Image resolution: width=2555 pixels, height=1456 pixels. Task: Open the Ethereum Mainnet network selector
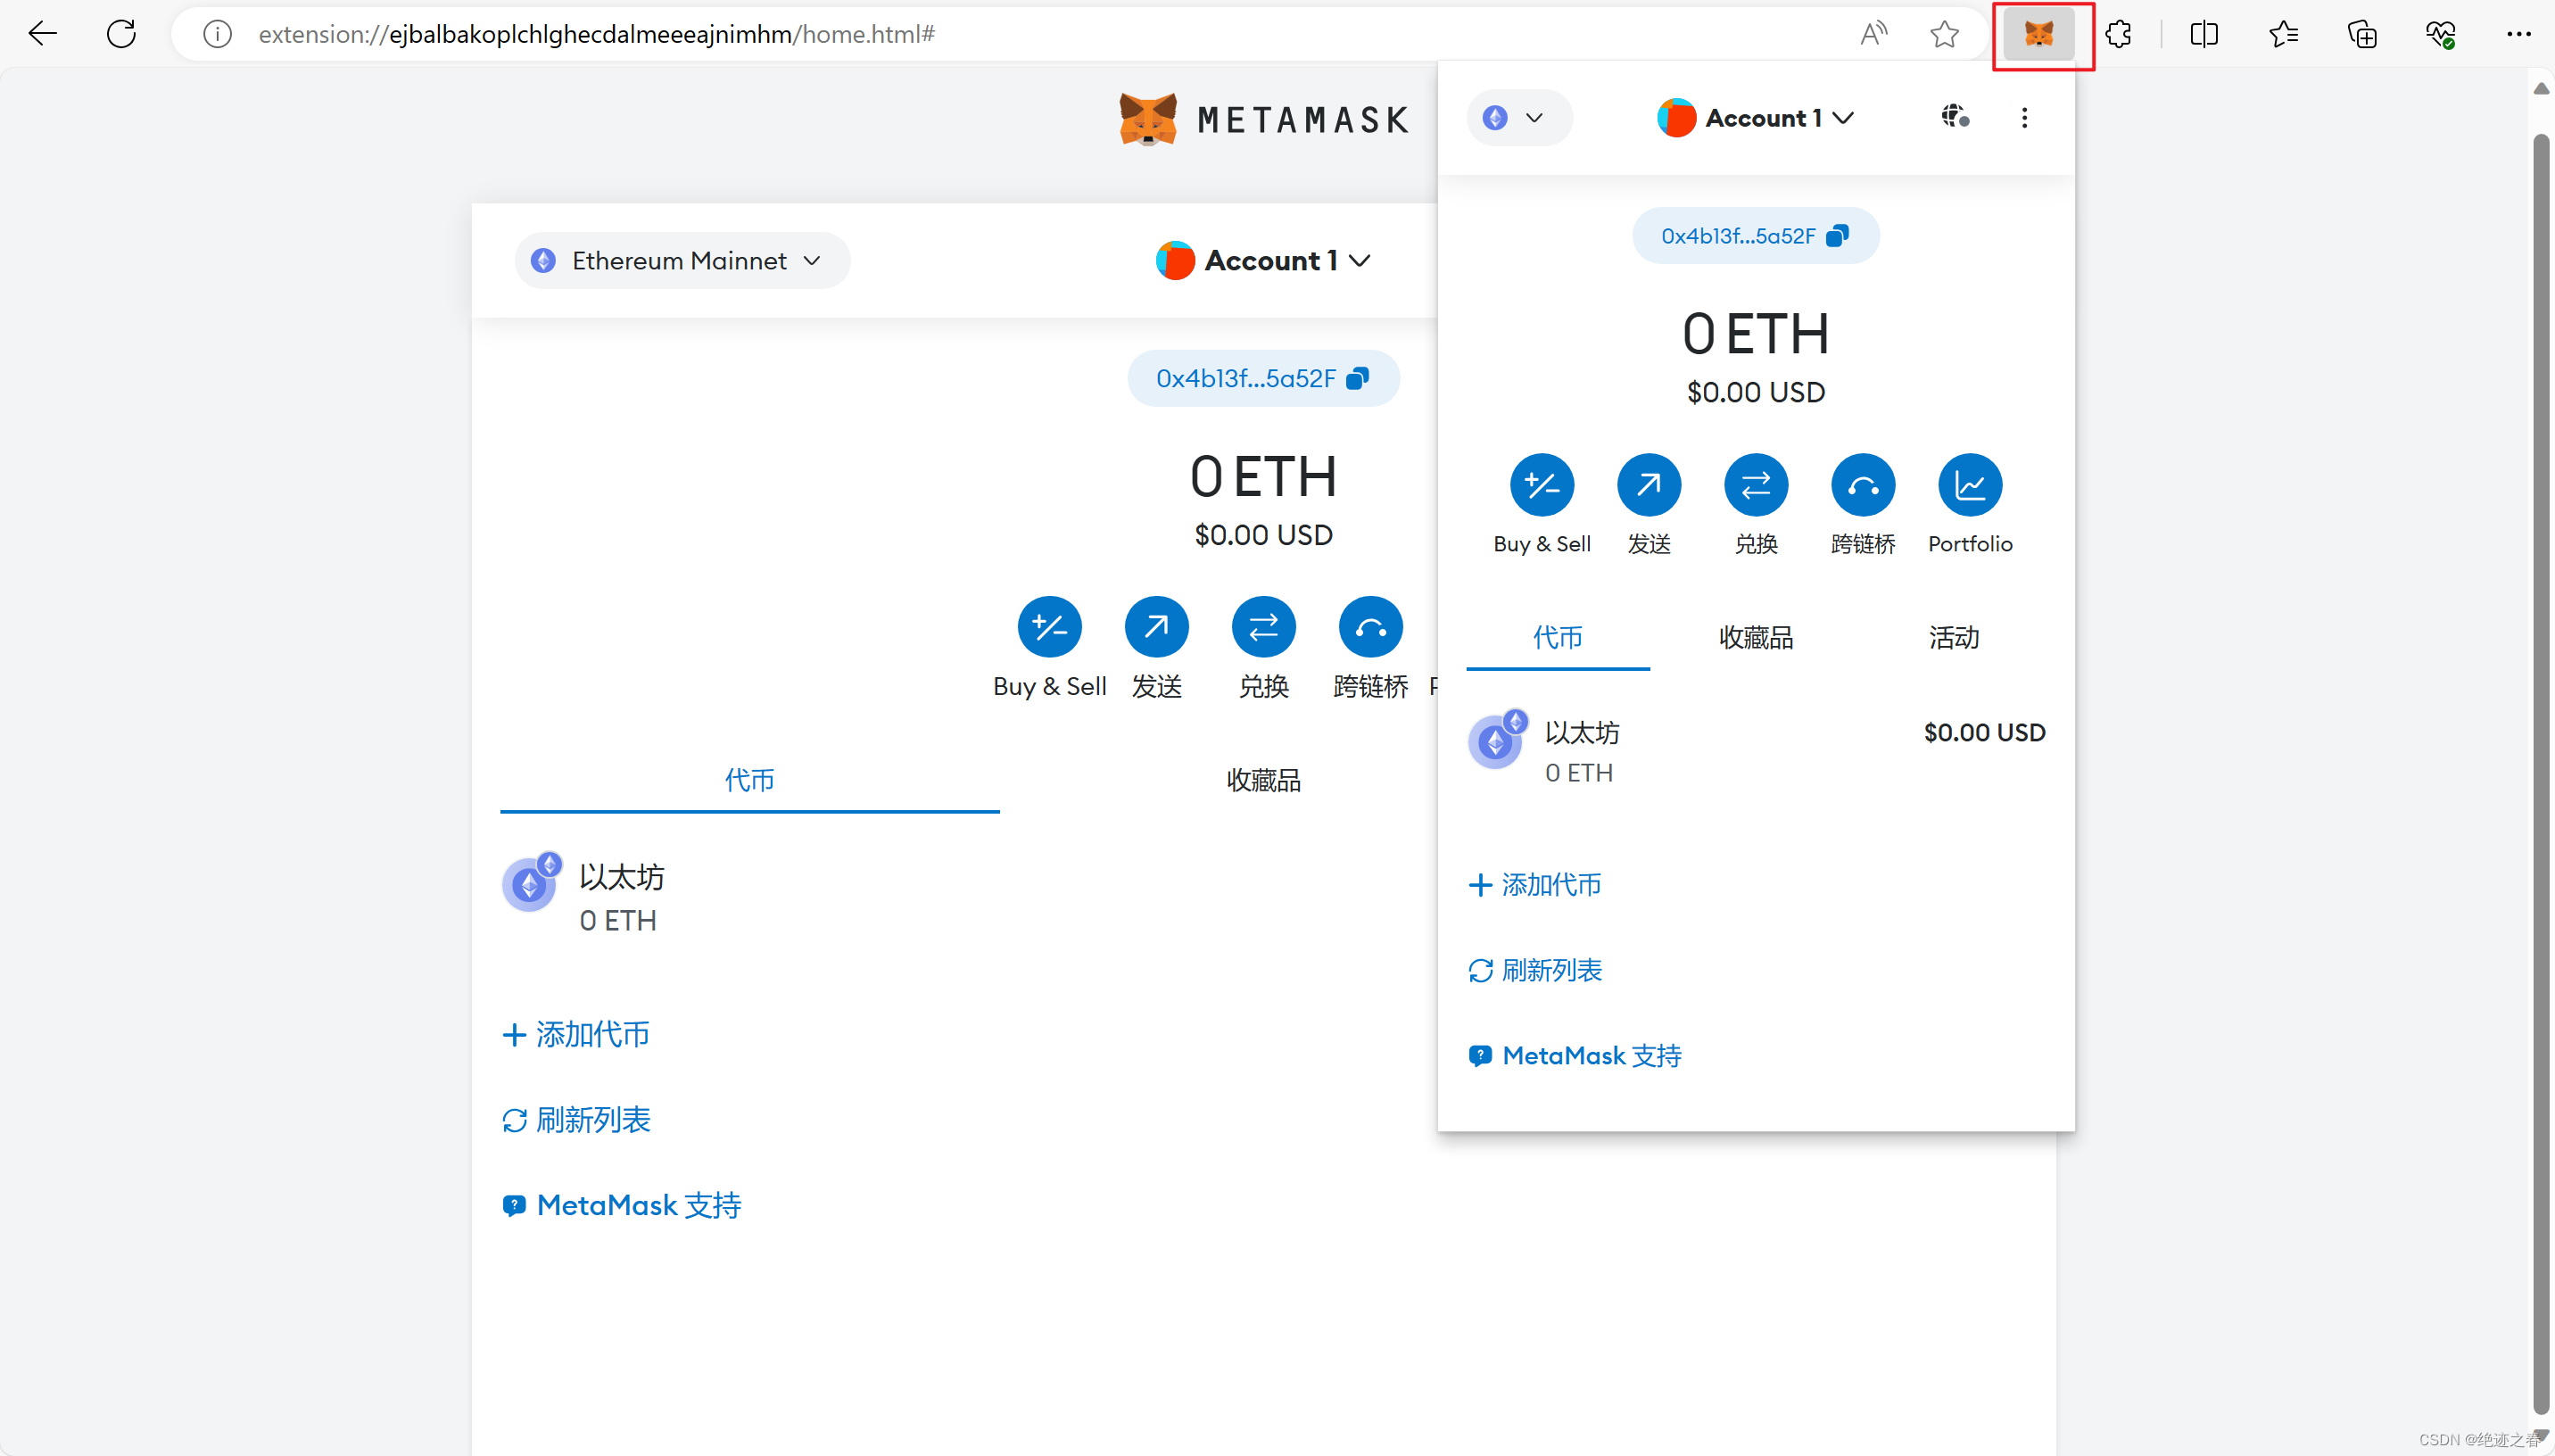(x=680, y=260)
